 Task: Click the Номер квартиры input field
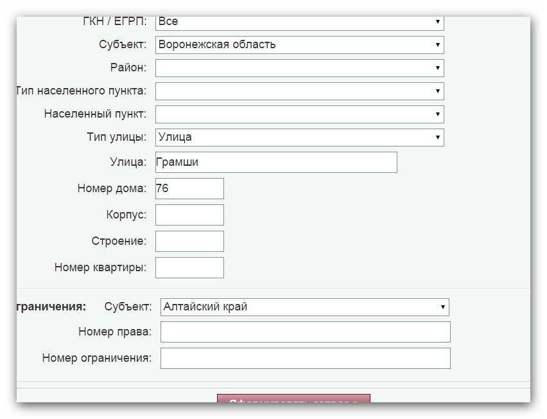pyautogui.click(x=189, y=267)
